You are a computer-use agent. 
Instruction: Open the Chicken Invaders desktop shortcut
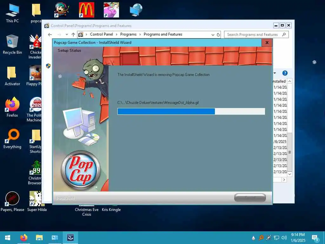point(35,47)
